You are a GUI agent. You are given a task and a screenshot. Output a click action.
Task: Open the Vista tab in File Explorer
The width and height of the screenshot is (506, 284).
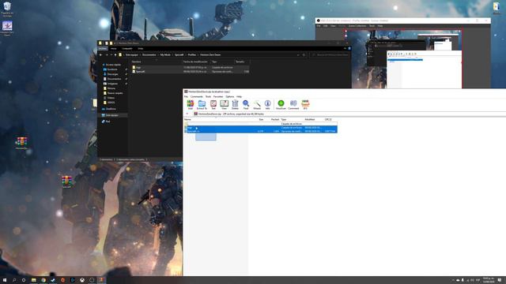(141, 49)
